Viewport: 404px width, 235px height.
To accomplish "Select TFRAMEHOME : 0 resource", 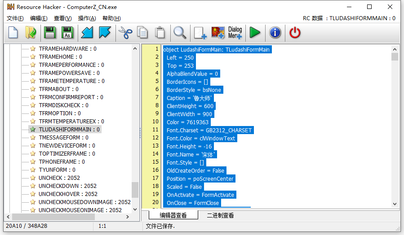I will tap(61, 57).
